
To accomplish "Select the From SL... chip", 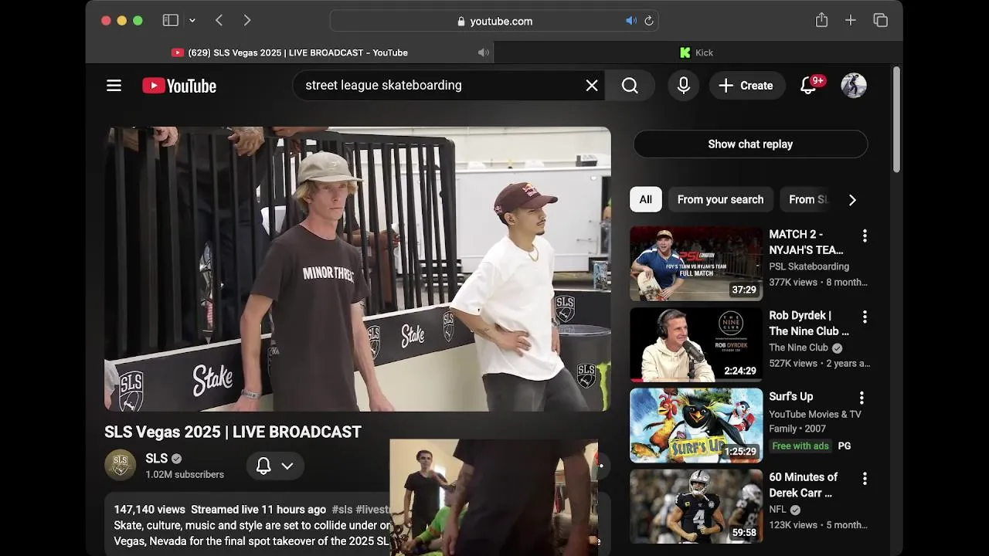I will (x=807, y=199).
